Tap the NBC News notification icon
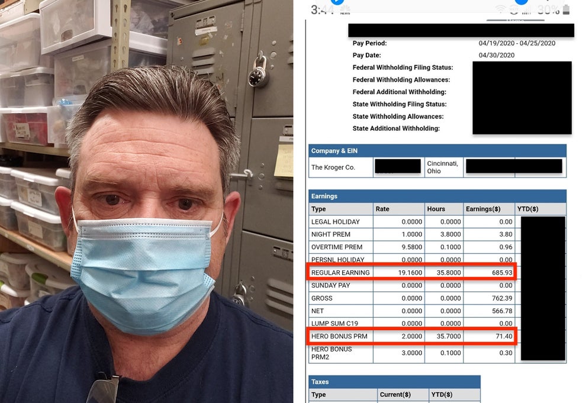Image resolution: width=586 pixels, height=403 pixels. point(345,10)
